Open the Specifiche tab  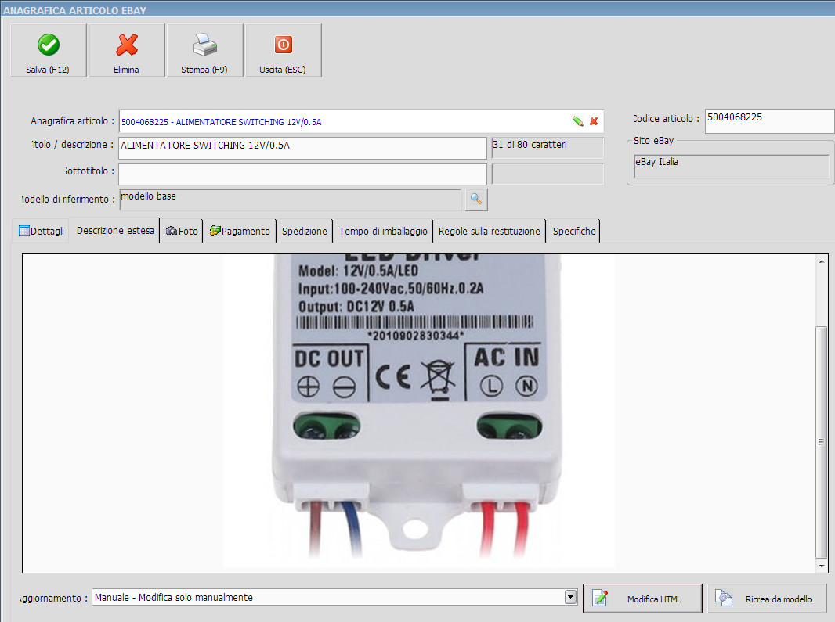pyautogui.click(x=574, y=231)
